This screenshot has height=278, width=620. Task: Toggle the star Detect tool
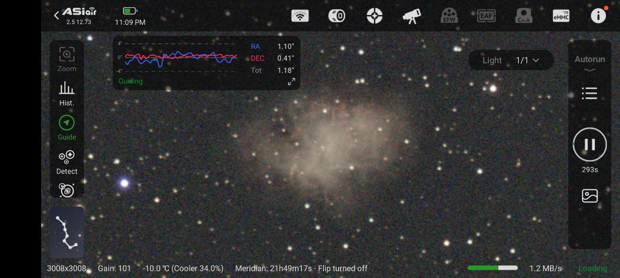pyautogui.click(x=67, y=162)
